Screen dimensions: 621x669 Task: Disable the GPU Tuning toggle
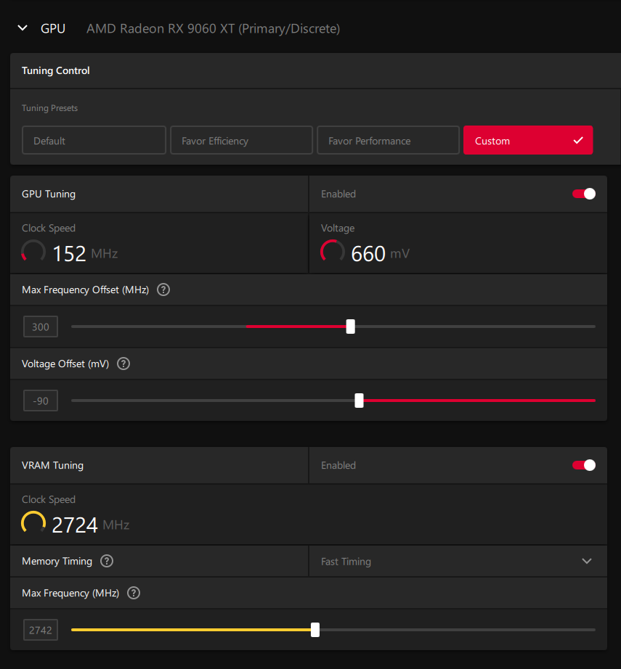tap(584, 194)
